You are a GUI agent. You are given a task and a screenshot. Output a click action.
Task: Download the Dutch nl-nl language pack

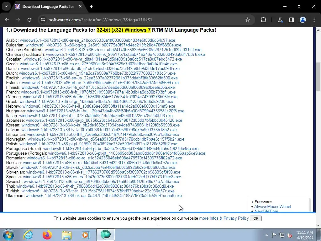[97, 73]
